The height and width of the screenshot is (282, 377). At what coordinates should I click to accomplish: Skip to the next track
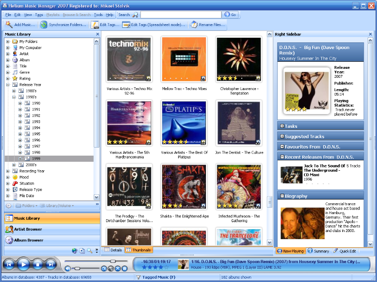coord(50,265)
